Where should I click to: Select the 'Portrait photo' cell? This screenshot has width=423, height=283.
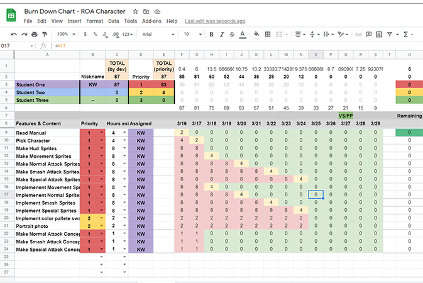click(47, 226)
